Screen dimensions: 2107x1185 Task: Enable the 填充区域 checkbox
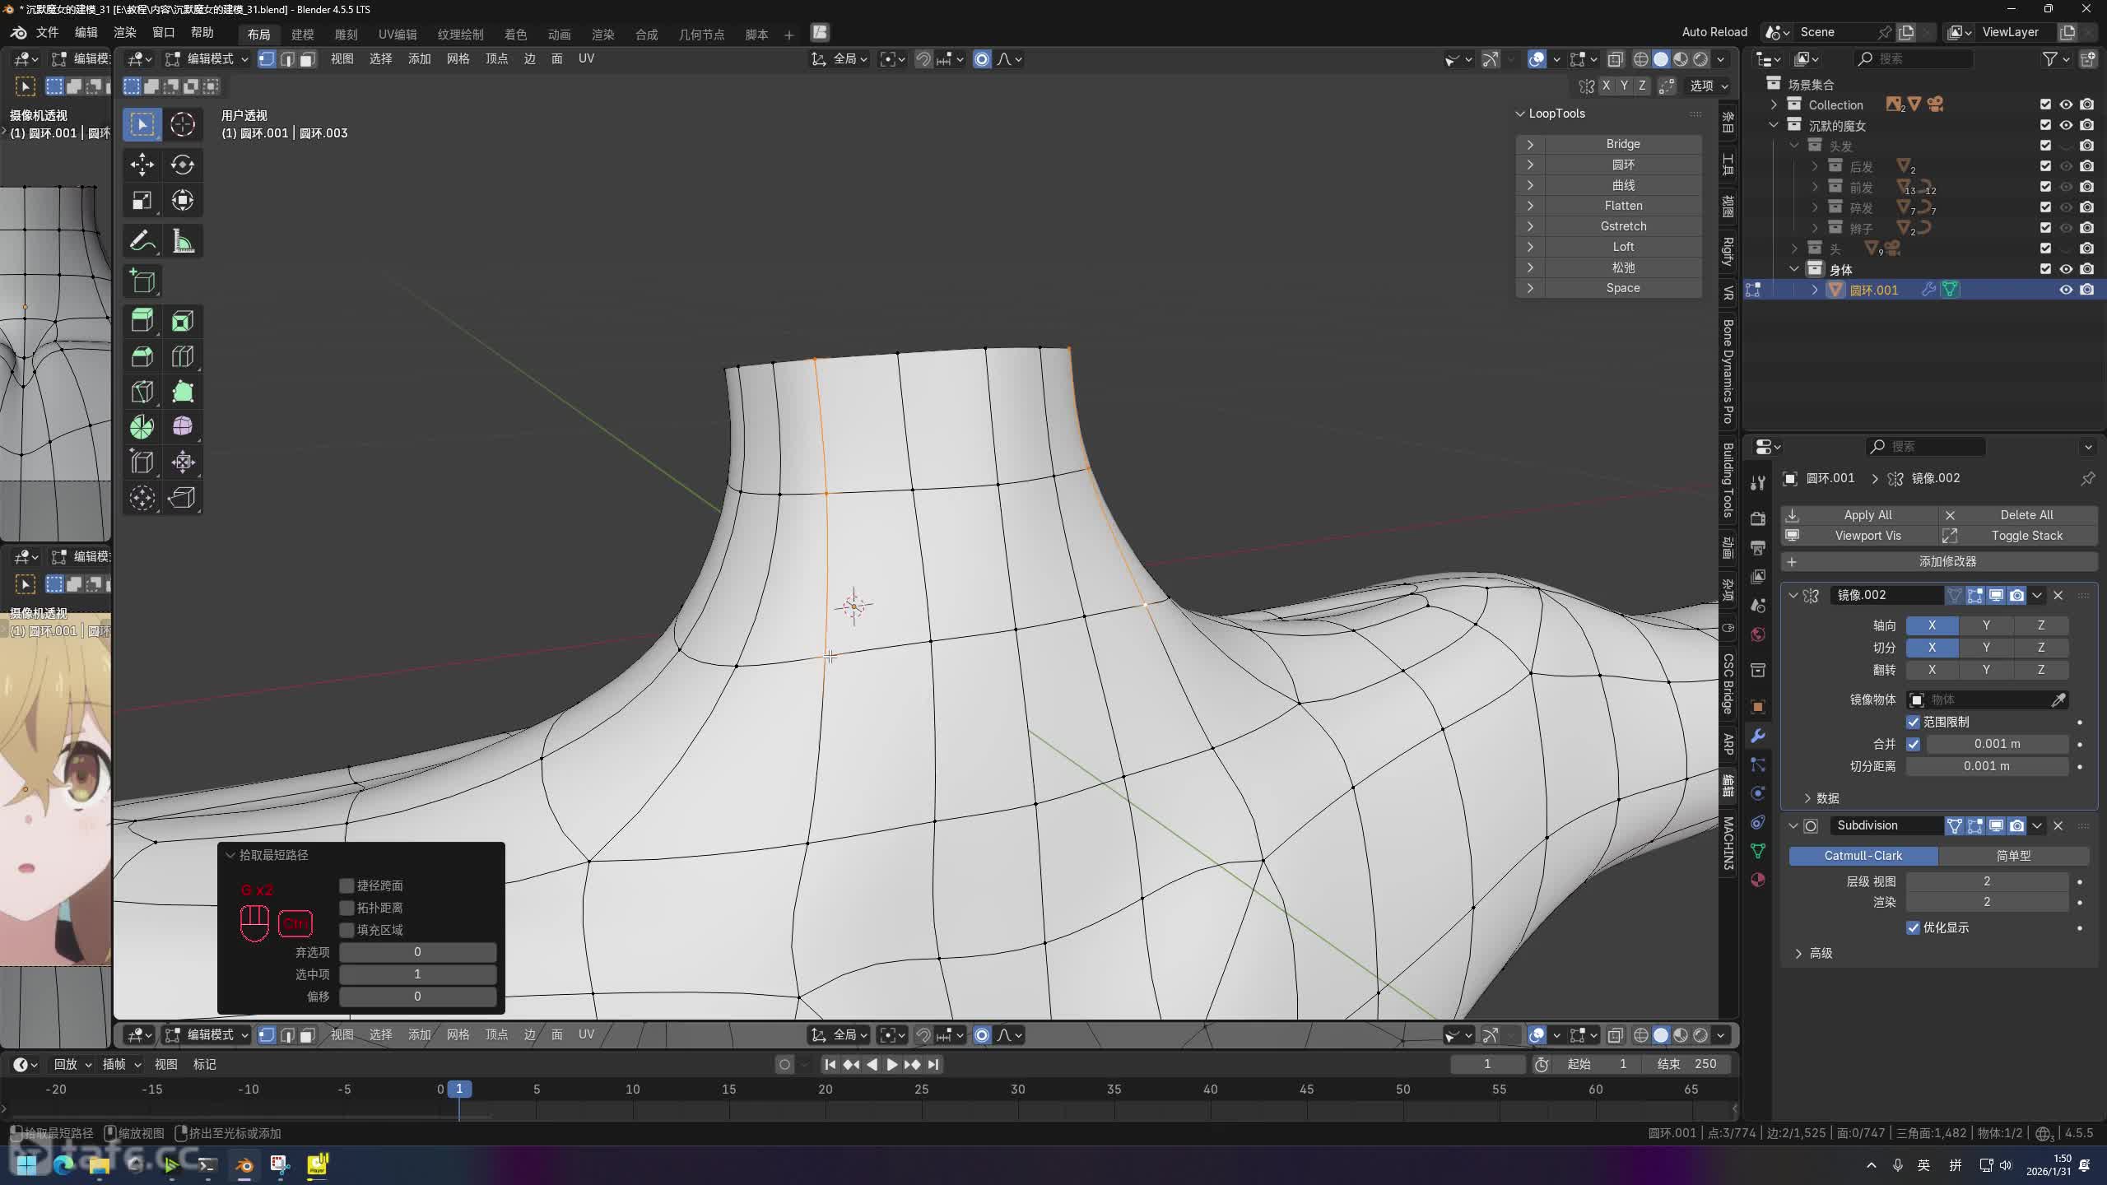pyautogui.click(x=347, y=930)
